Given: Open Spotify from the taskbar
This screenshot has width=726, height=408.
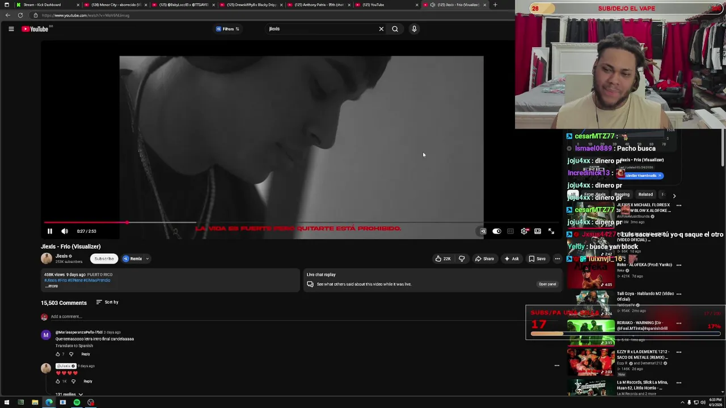Looking at the screenshot, I should (77, 402).
